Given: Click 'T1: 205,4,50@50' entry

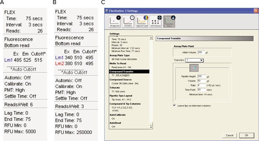Looking at the screenshot, I should point(121,75).
